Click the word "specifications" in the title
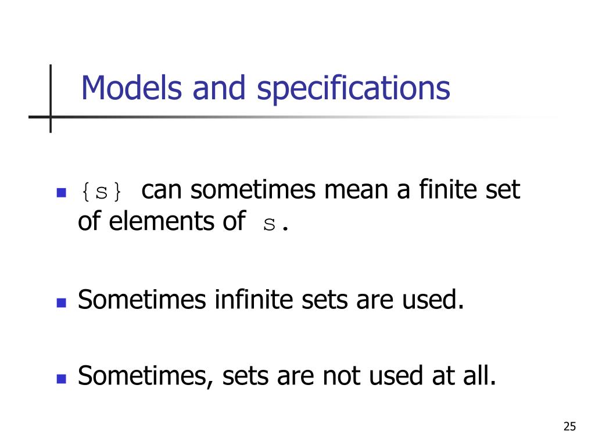The height and width of the screenshot is (446, 595). tap(353, 89)
